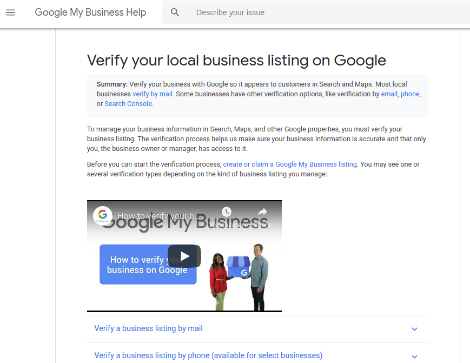Click the chevron beside verify by mail
This screenshot has height=363, width=470.
click(x=414, y=329)
